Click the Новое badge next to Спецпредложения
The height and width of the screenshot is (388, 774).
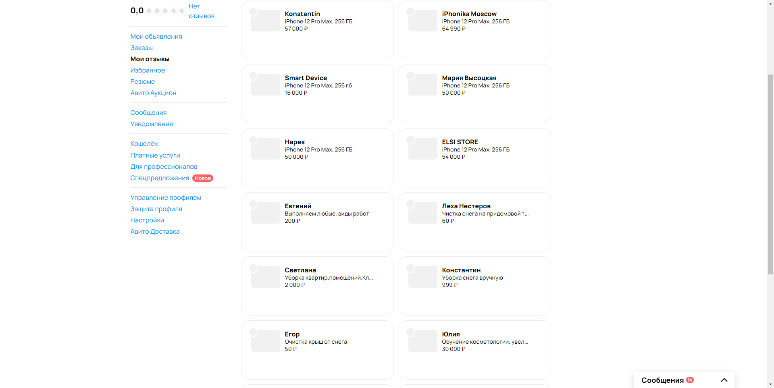[203, 178]
